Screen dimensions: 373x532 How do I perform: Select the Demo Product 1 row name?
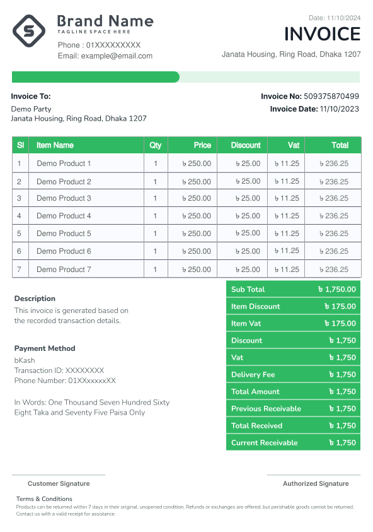64,163
